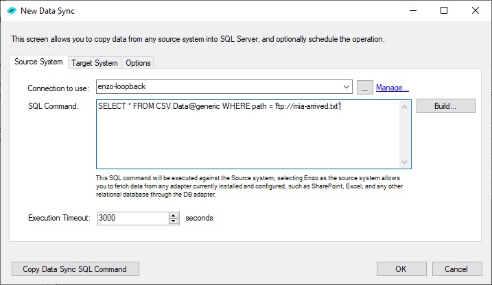The height and width of the screenshot is (285, 492).
Task: Focus the Execution Timeout value field
Action: pos(132,219)
